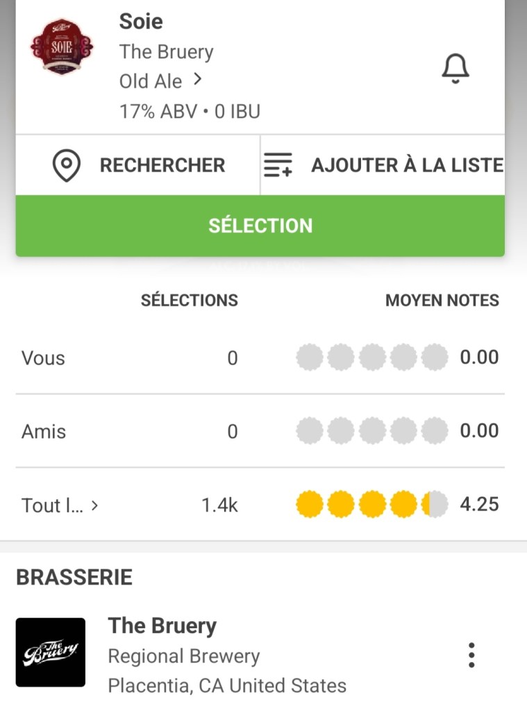Tap The Bruery name under Soie
The height and width of the screenshot is (710, 527).
point(166,52)
